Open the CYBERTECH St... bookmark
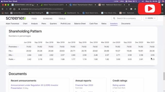This screenshot has width=165, height=92. click(x=54, y=13)
